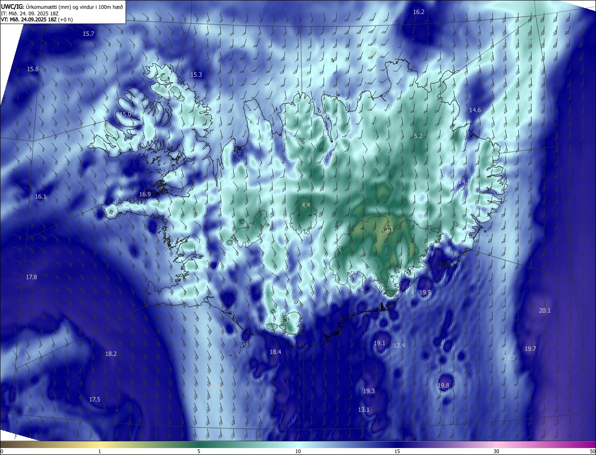Click the 13.1 value label
596x455 pixels.
coord(364,409)
